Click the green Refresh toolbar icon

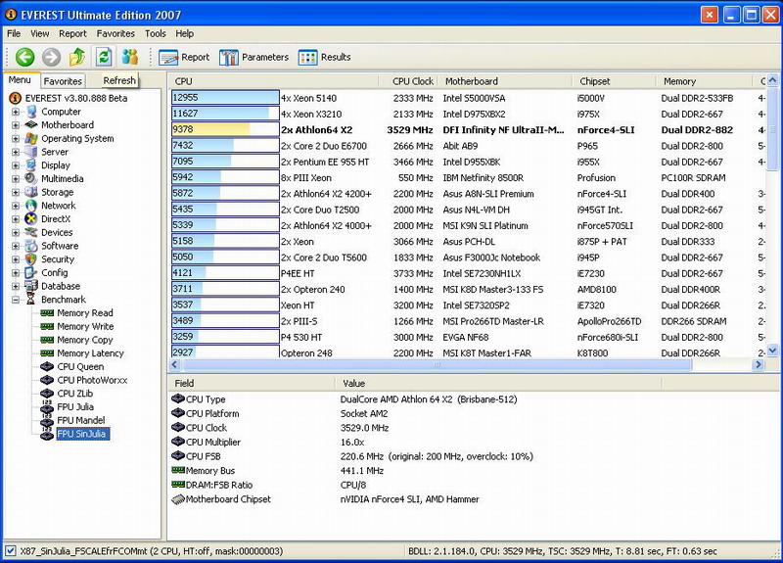[103, 58]
